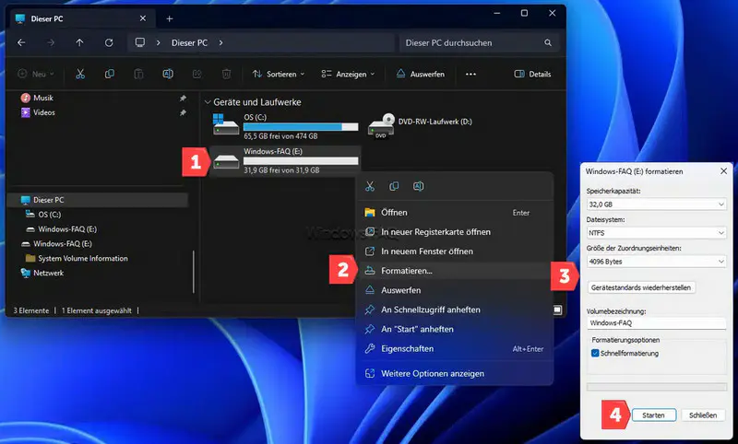Click the monitor icon in address bar
This screenshot has height=444, width=738.
[x=140, y=42]
